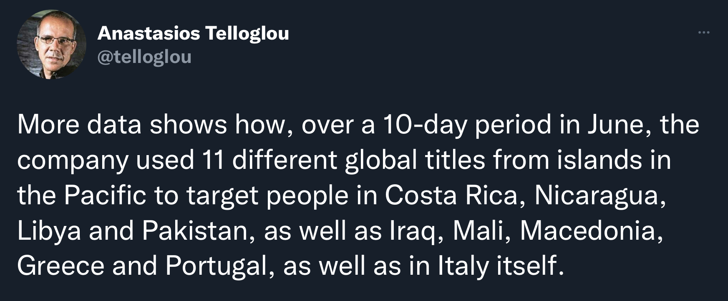Open the three-dot more options menu

coord(703,33)
